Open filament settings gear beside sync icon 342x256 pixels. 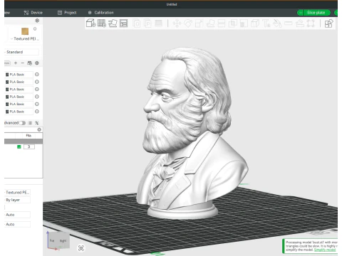point(37,63)
